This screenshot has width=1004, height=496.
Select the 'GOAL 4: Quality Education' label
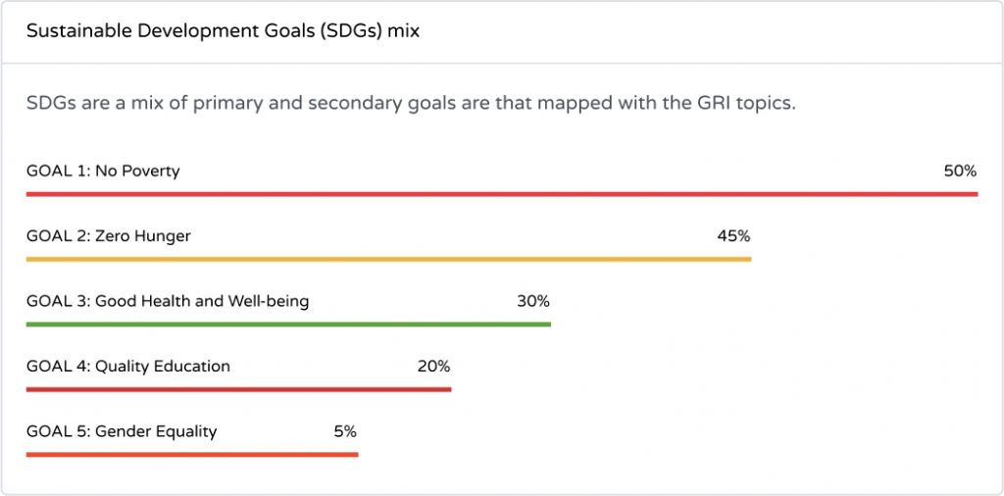128,367
